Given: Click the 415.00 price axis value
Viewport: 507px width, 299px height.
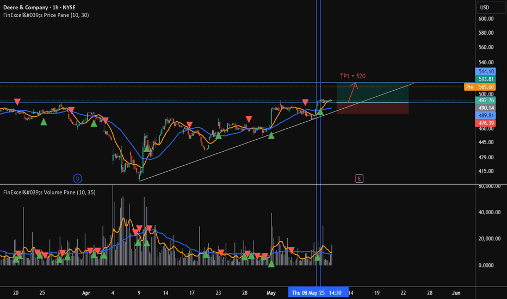Looking at the screenshot, I should pyautogui.click(x=486, y=171).
